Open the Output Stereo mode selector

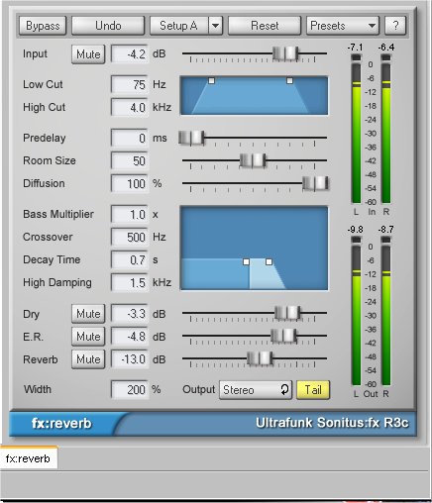coord(256,390)
